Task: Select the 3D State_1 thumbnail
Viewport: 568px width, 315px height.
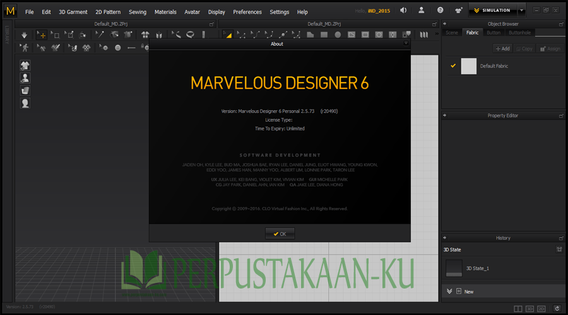Action: [454, 268]
